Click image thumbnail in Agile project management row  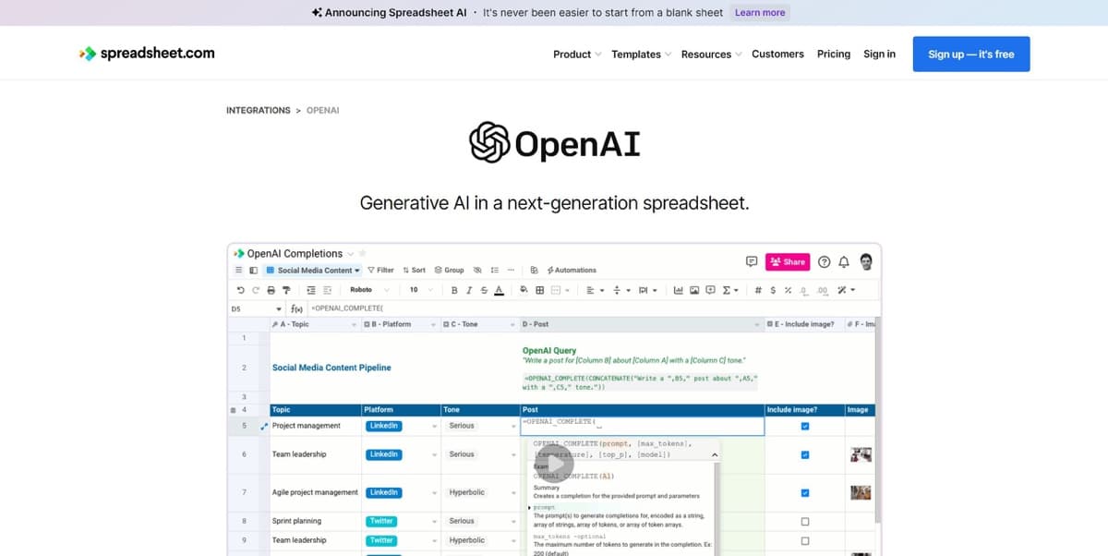(x=861, y=492)
